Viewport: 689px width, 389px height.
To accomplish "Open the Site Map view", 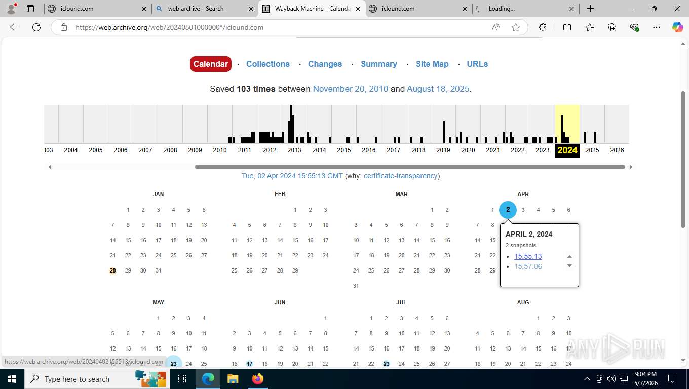I will click(x=432, y=64).
